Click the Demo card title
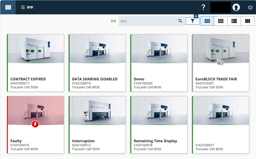 point(139,79)
